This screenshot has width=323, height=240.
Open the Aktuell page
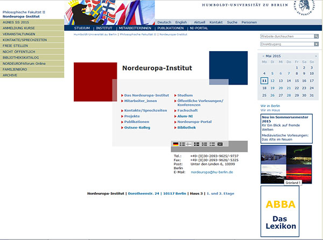click(199, 22)
